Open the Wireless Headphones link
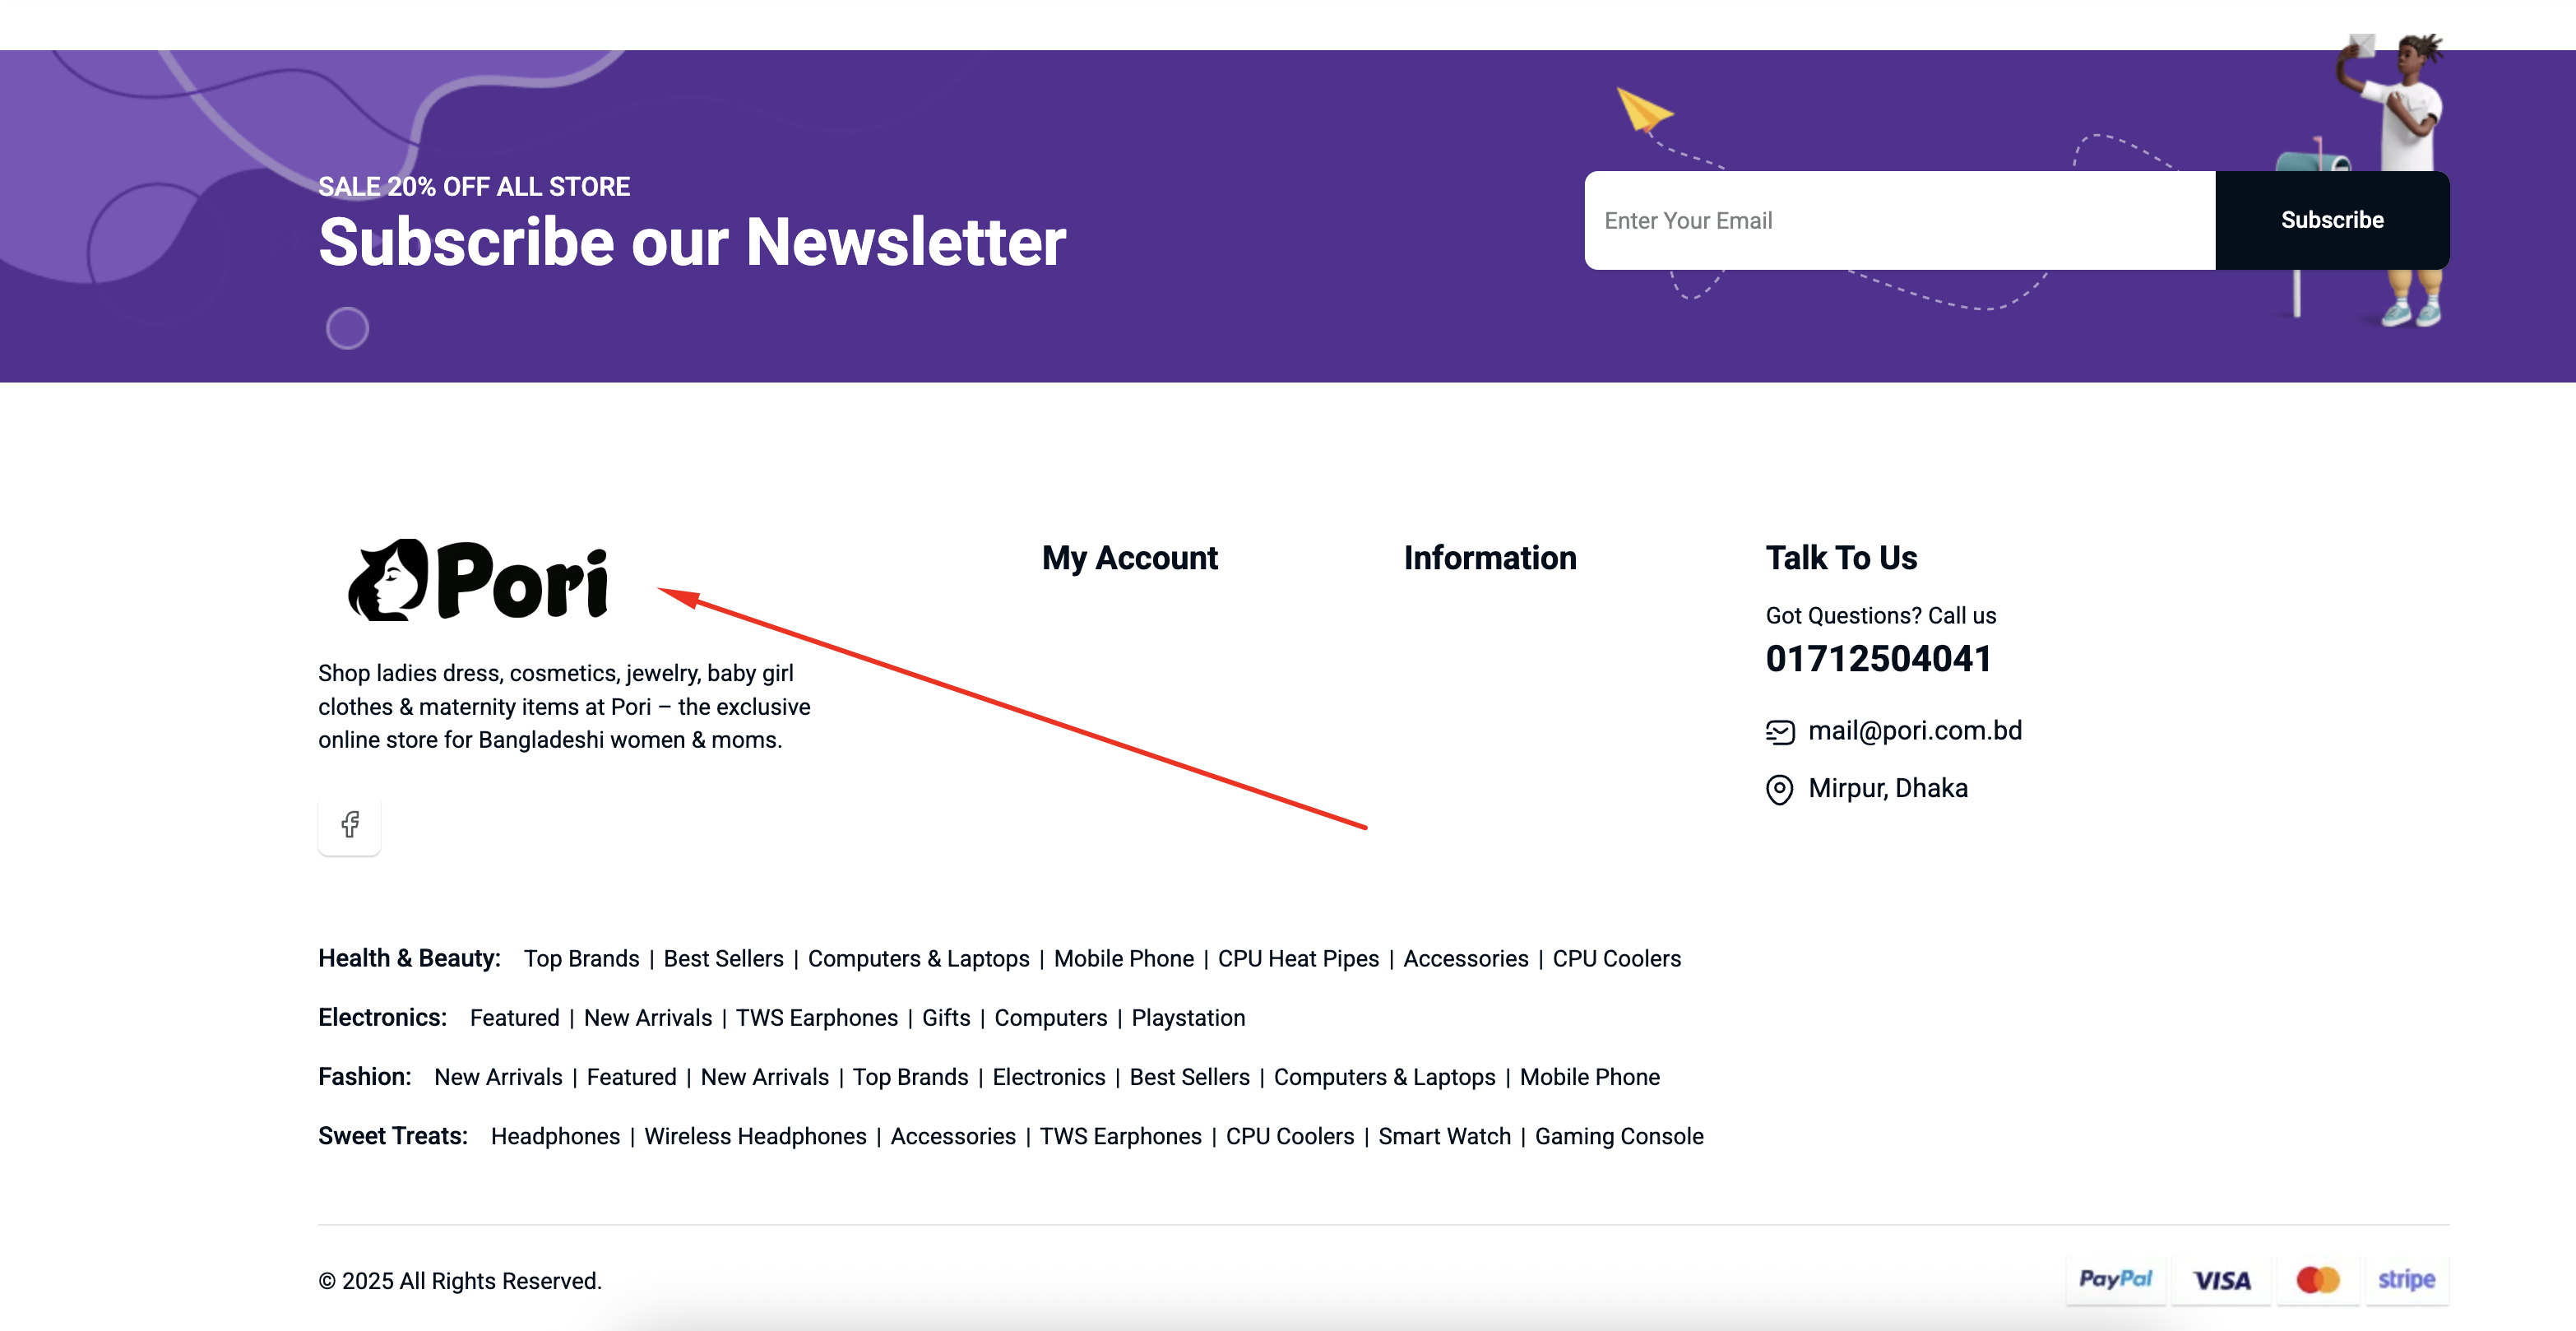The width and height of the screenshot is (2576, 1331). 755,1136
